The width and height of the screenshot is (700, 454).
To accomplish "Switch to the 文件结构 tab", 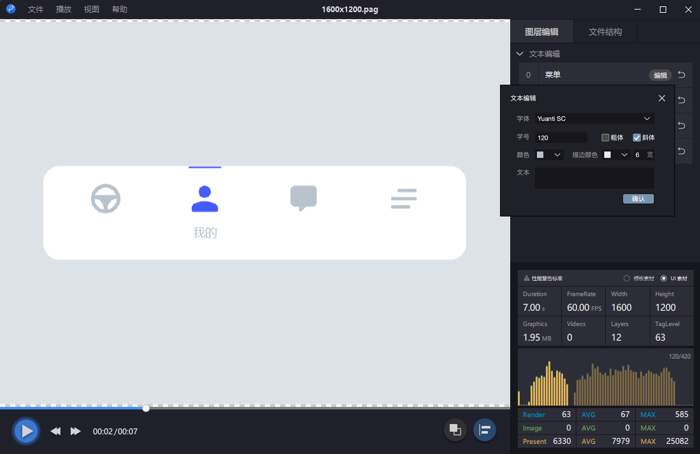I will pyautogui.click(x=605, y=32).
